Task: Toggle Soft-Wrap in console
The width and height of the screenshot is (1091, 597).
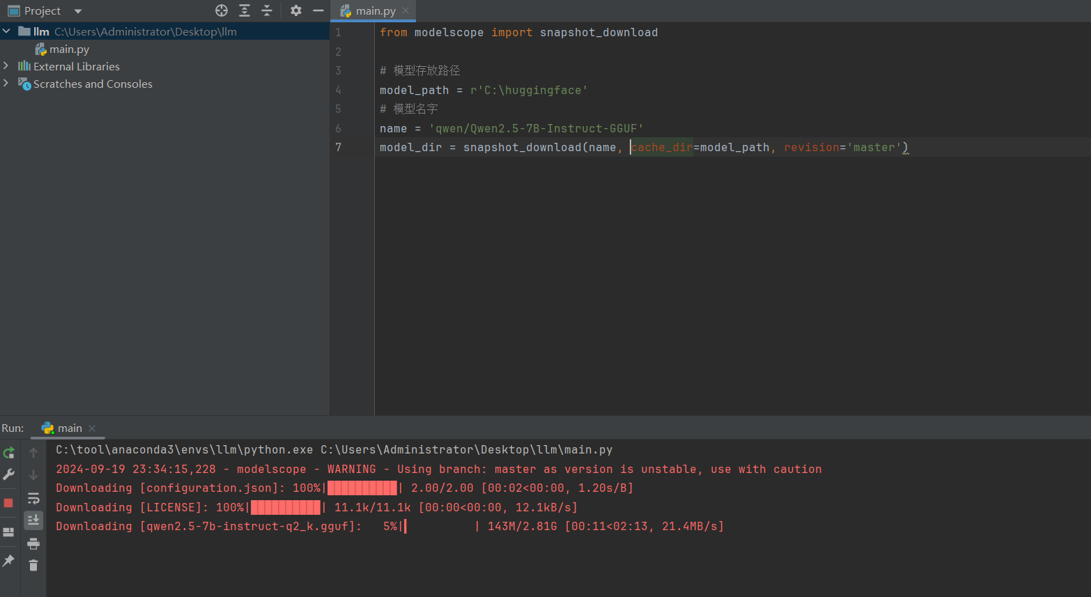Action: pos(33,498)
